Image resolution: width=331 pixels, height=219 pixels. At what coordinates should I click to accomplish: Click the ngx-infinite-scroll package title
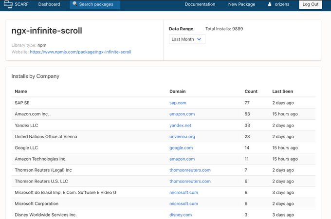point(47,31)
